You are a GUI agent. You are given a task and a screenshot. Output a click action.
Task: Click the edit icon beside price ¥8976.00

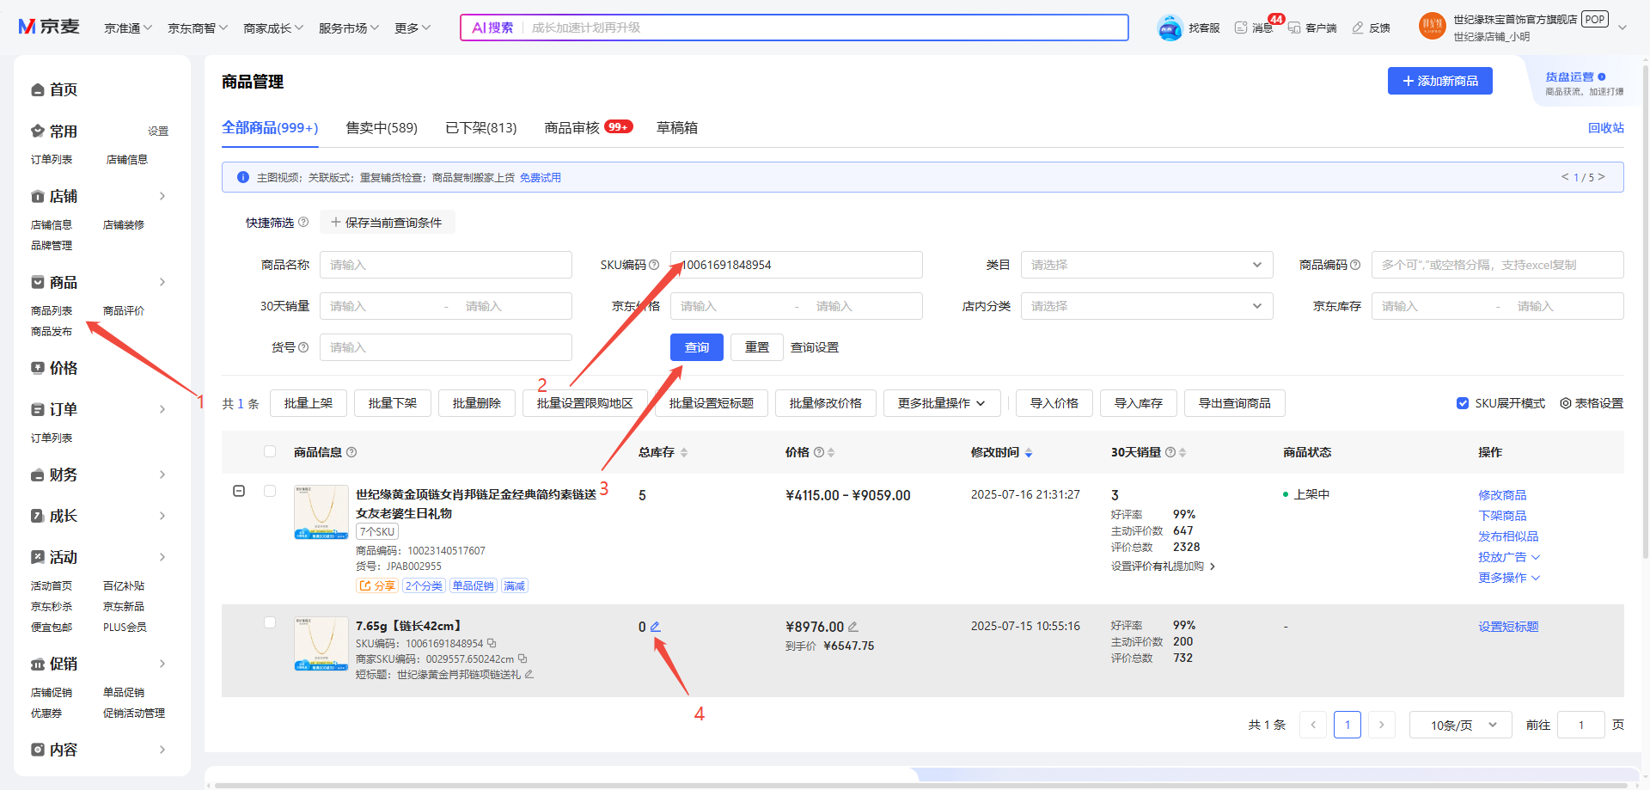852,628
